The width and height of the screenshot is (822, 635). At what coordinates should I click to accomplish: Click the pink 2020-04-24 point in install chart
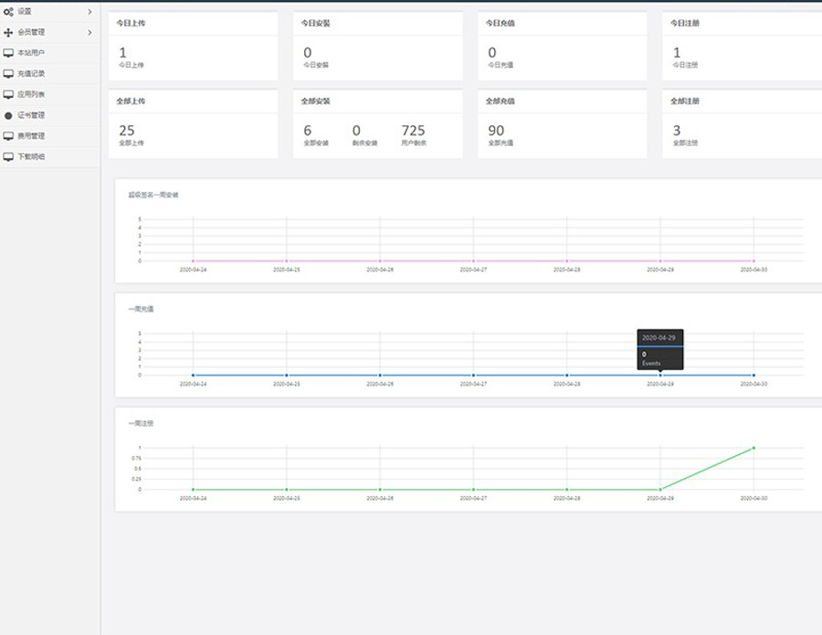[193, 260]
